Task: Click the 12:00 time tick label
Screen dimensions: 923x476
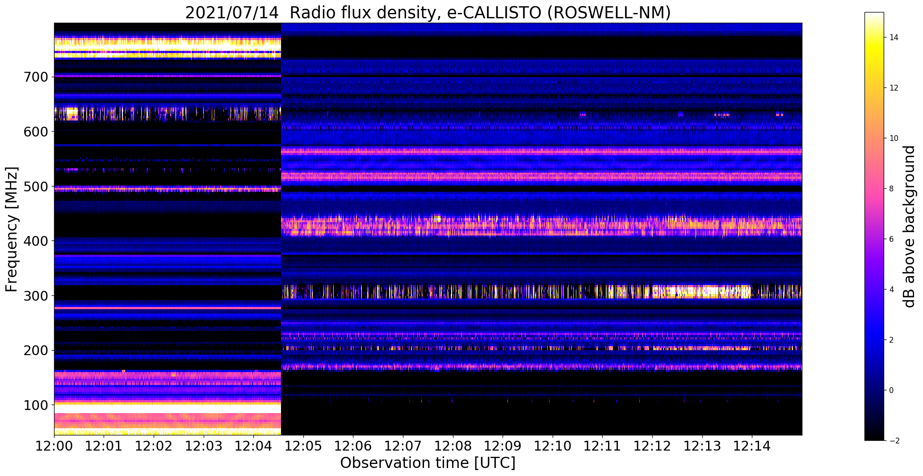Action: coord(54,446)
